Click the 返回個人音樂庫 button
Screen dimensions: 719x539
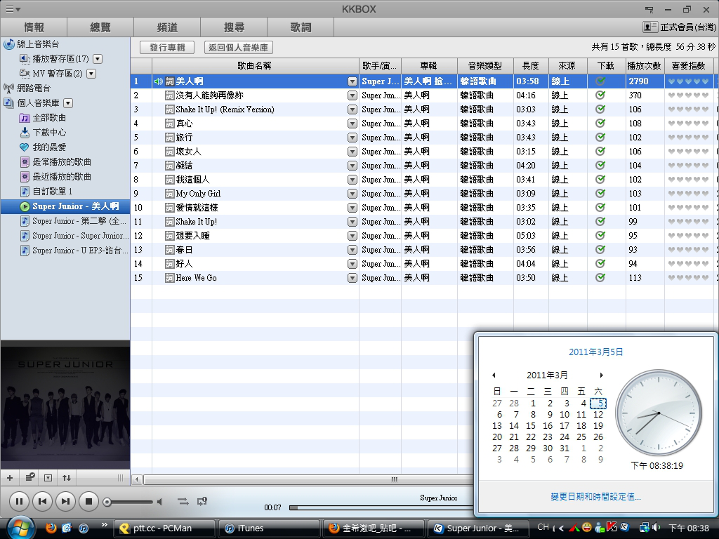pos(239,48)
